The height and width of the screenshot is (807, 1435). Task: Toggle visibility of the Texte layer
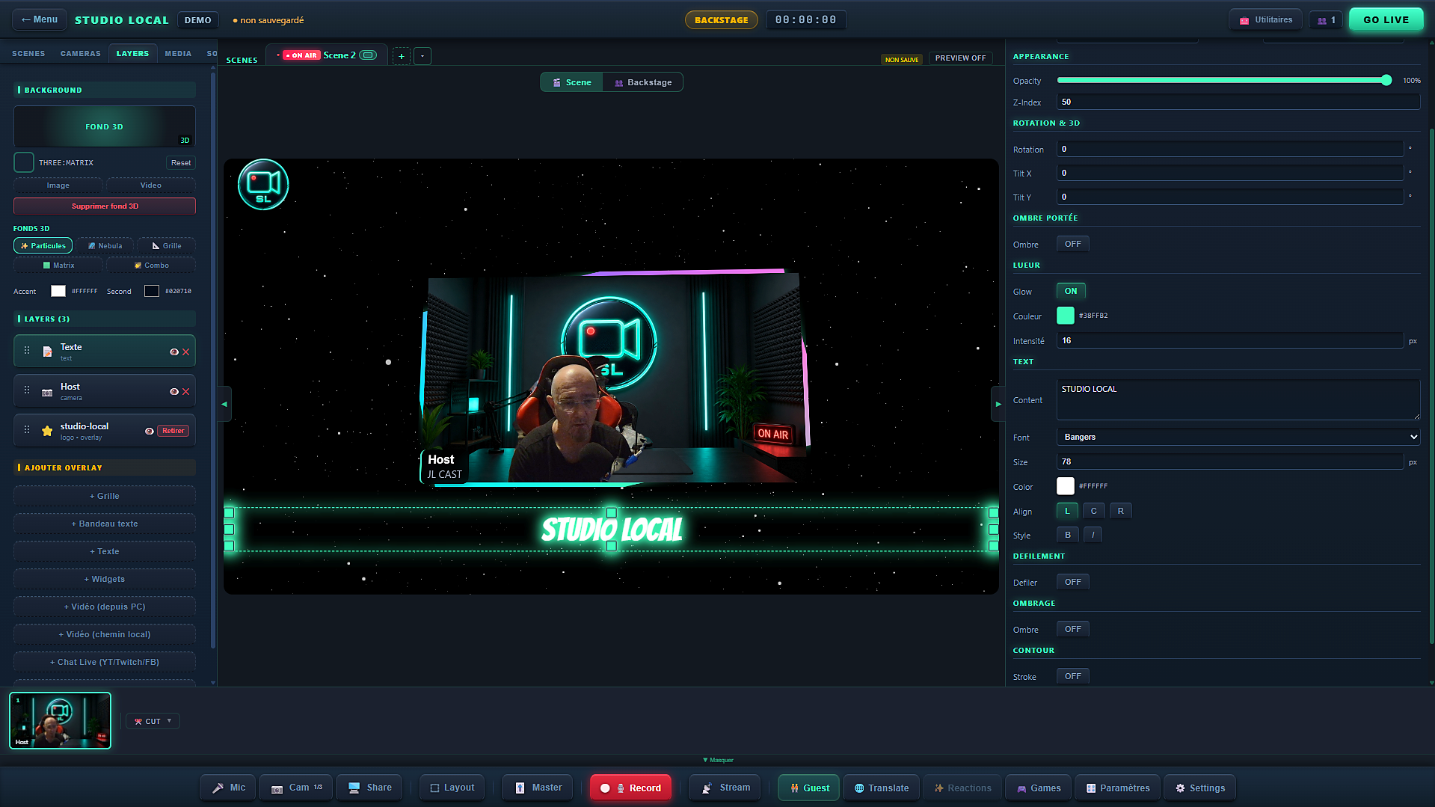click(173, 352)
